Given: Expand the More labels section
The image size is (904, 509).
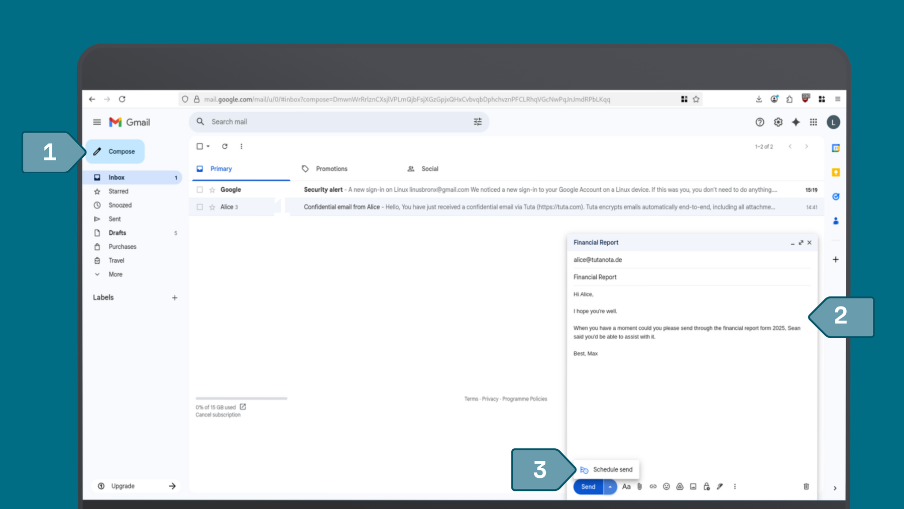Looking at the screenshot, I should pyautogui.click(x=115, y=274).
